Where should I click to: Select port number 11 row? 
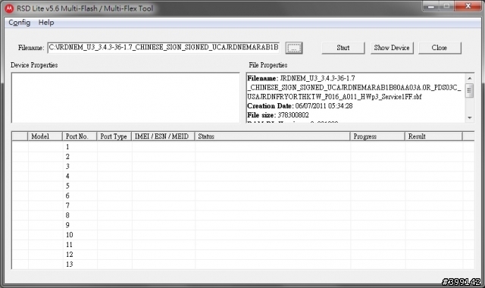point(242,245)
